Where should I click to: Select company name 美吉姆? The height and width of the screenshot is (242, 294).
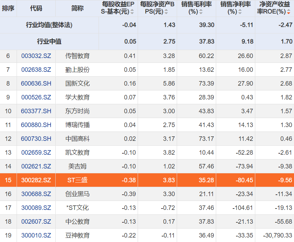click(77, 166)
